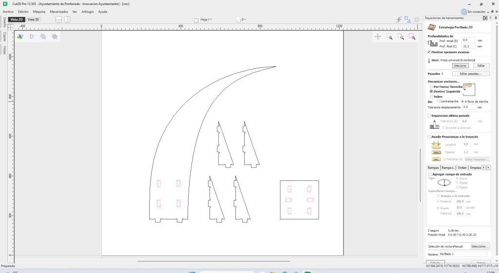This screenshot has width=499, height=273.
Task: Enable Separacion ultima pasada checkbox
Action: [429, 116]
